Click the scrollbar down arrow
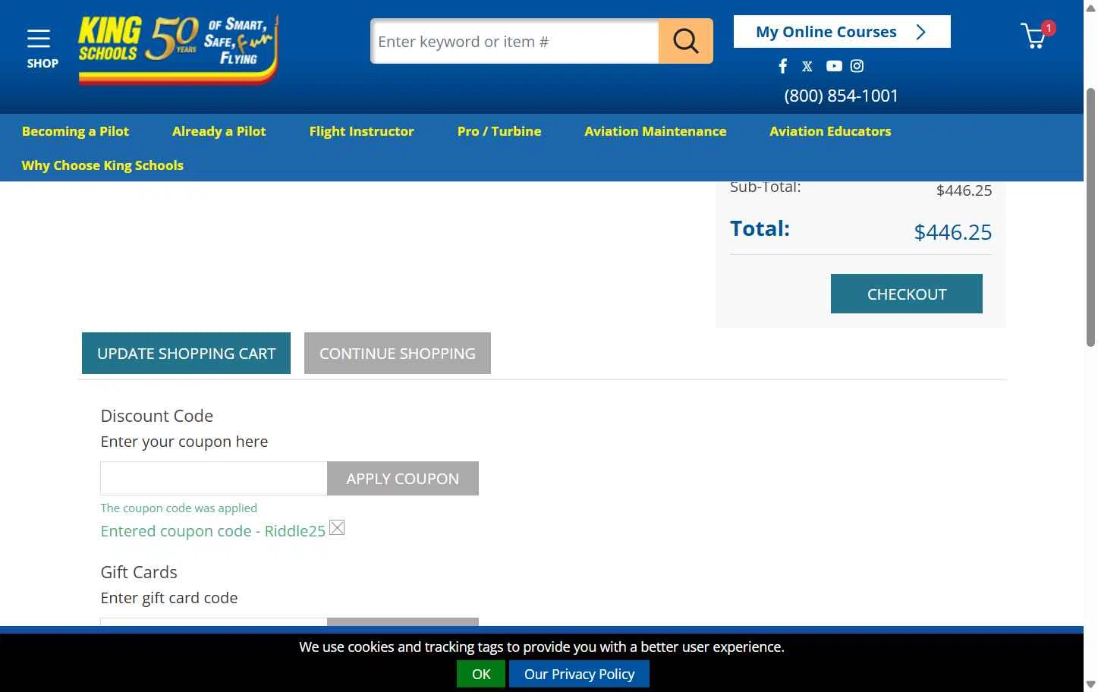This screenshot has height=692, width=1098. pyautogui.click(x=1091, y=684)
